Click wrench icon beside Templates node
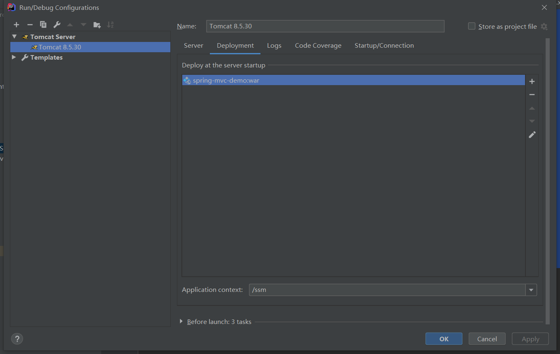560x354 pixels. 25,58
